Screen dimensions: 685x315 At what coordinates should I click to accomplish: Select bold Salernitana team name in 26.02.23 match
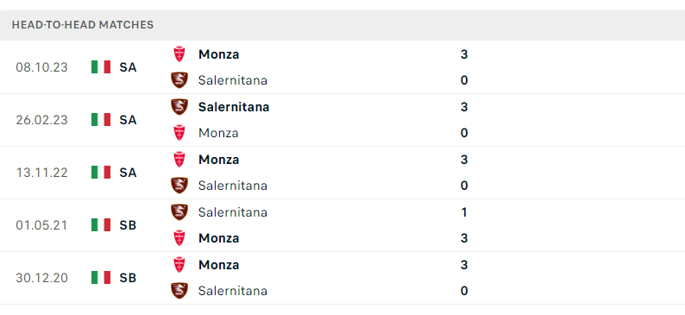[234, 107]
